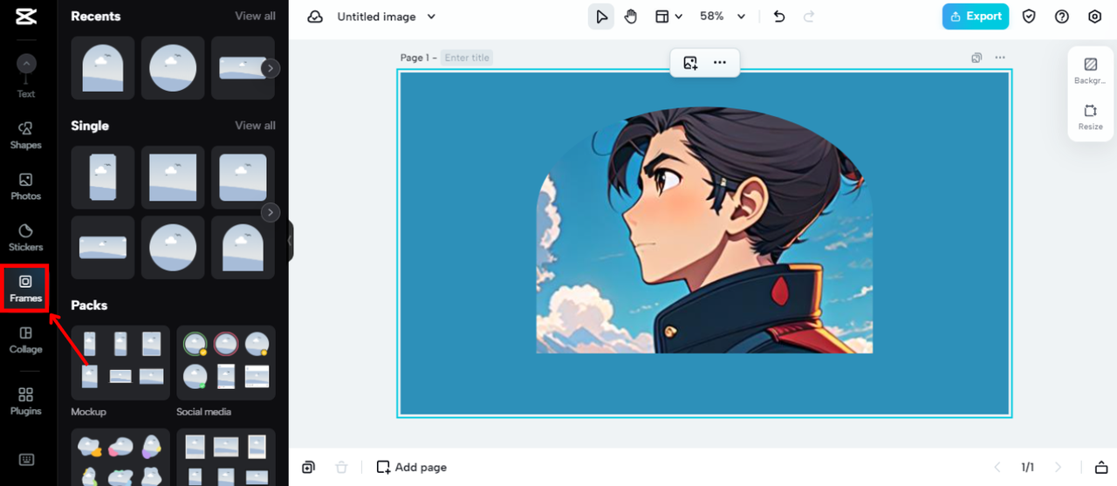Click View all next to Recents
The image size is (1117, 486).
[255, 17]
